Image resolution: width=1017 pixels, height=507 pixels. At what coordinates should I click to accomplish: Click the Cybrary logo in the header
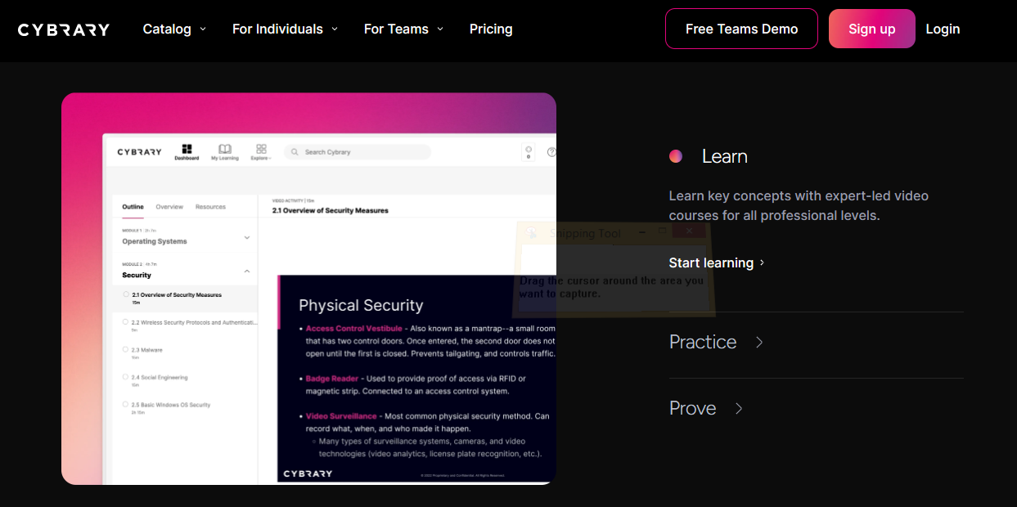point(64,29)
